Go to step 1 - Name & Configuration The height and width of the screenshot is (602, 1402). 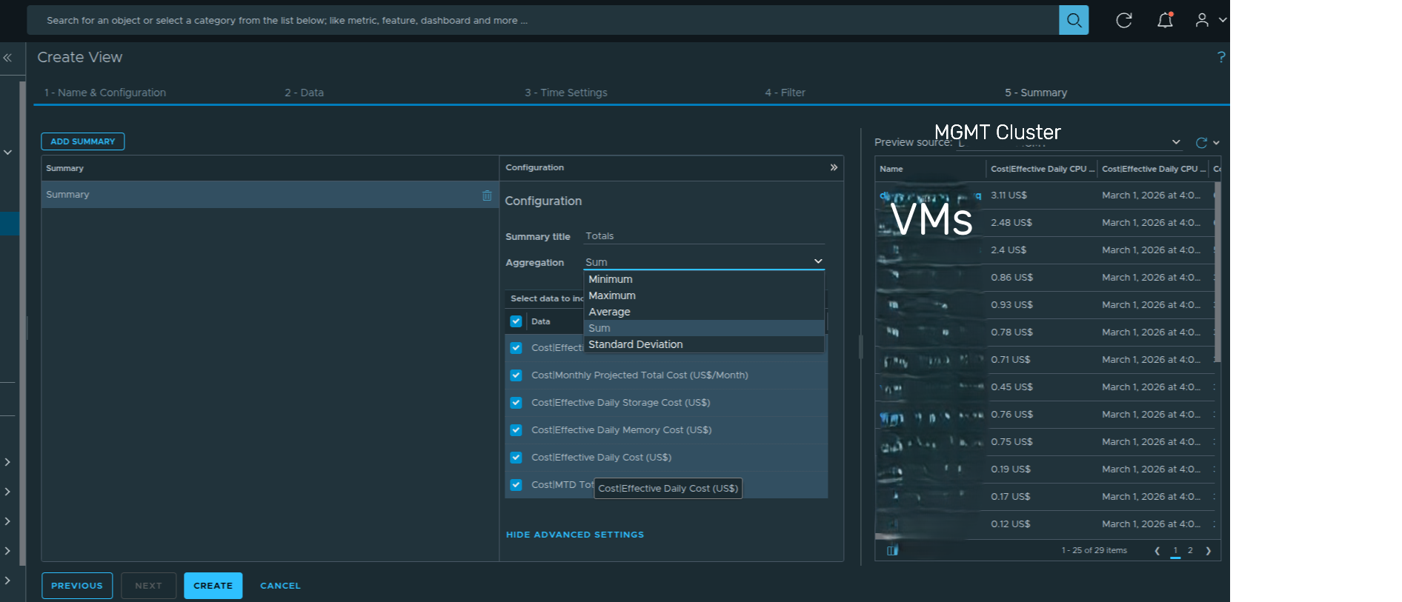point(104,93)
